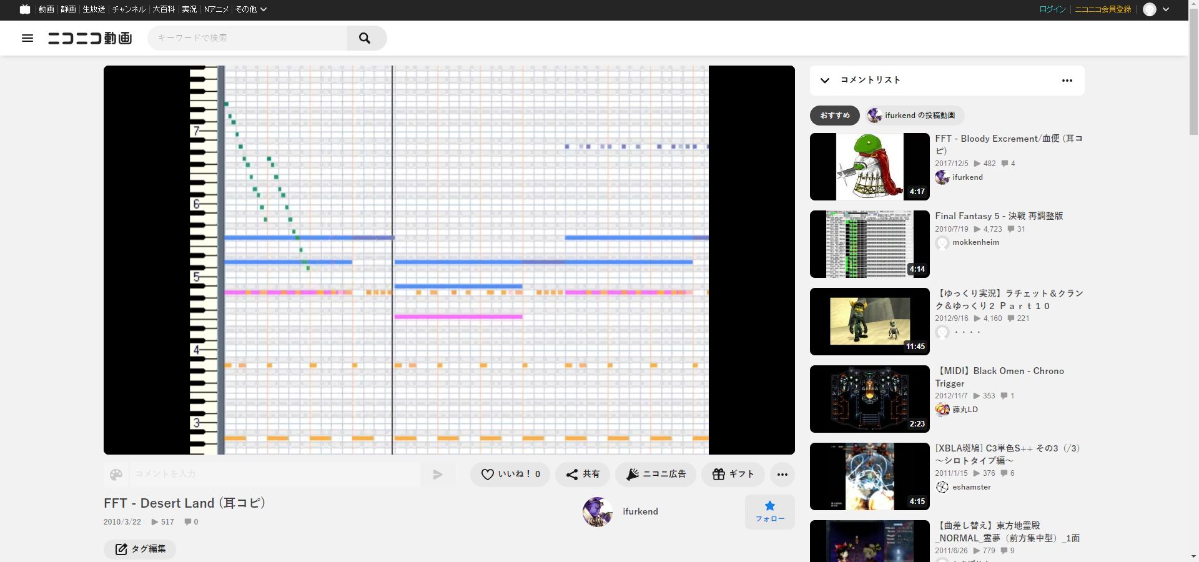Collapse the コメントリスト panel chevron

pos(825,81)
